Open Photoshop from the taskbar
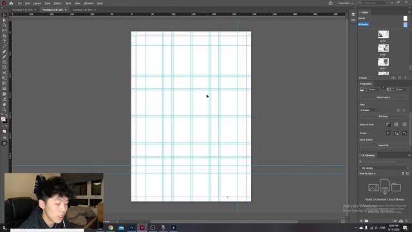 coord(131,227)
